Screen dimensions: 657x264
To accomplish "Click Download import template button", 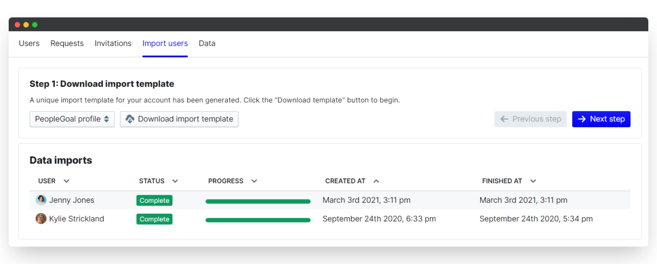I will point(179,119).
